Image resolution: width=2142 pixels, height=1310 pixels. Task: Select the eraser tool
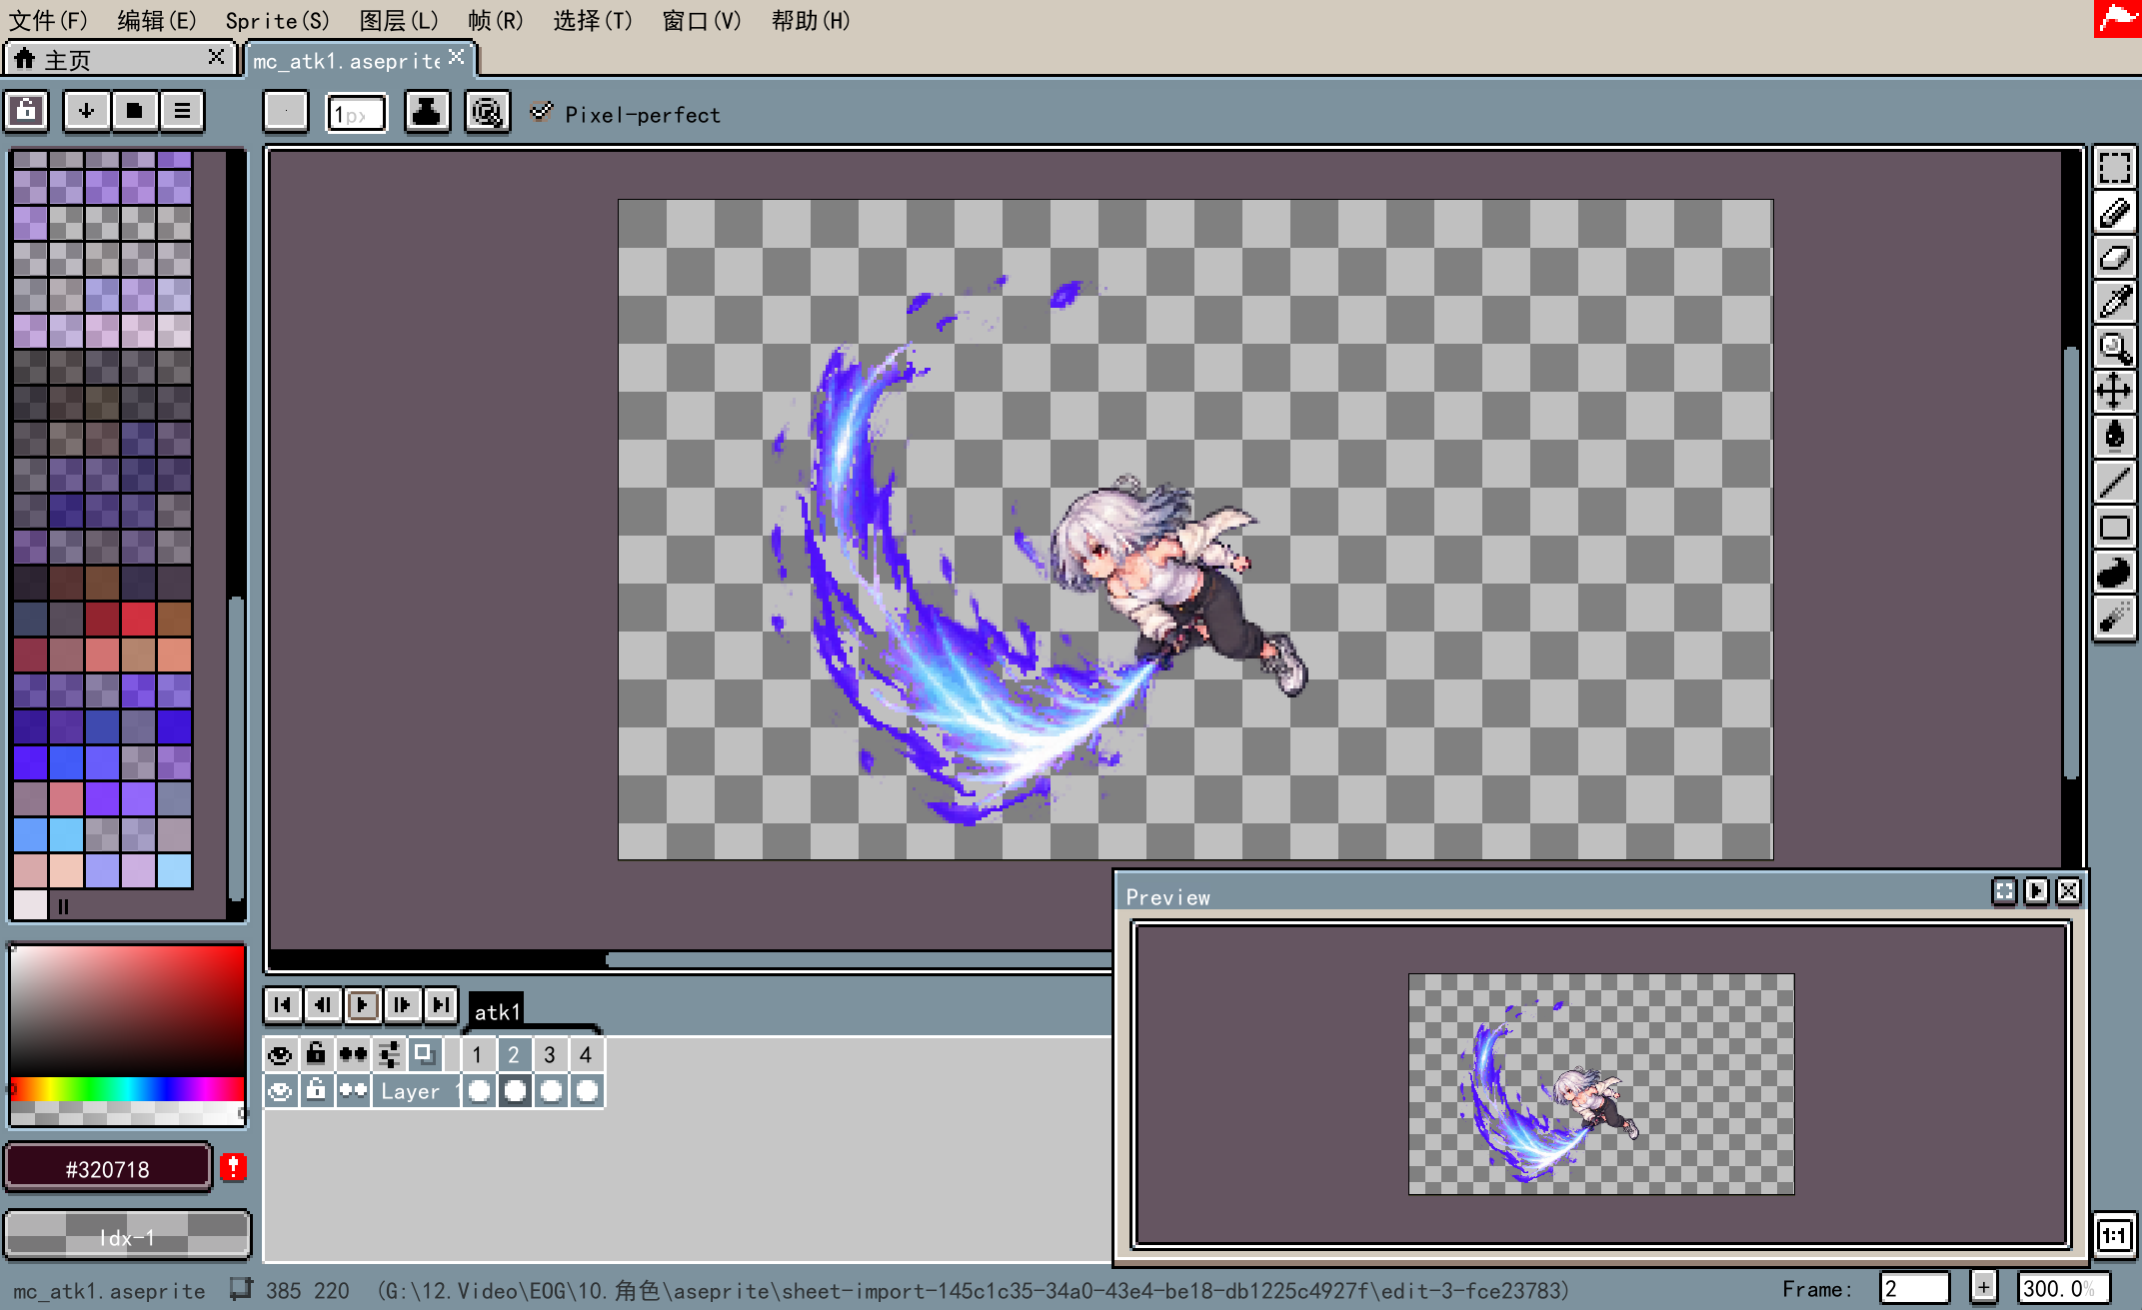(2114, 258)
